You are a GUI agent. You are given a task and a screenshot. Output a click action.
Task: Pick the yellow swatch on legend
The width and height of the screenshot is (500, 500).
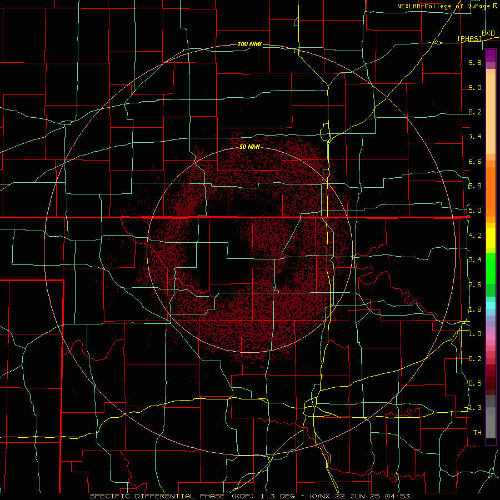[491, 238]
